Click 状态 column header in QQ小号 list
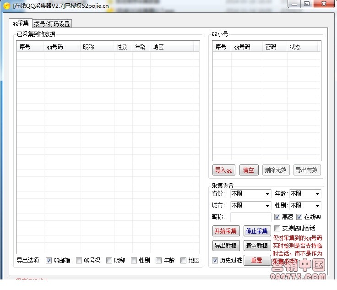 tap(302, 47)
